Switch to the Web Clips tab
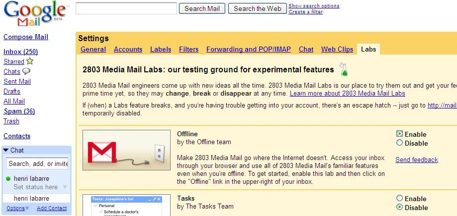The height and width of the screenshot is (216, 457). coord(337,49)
